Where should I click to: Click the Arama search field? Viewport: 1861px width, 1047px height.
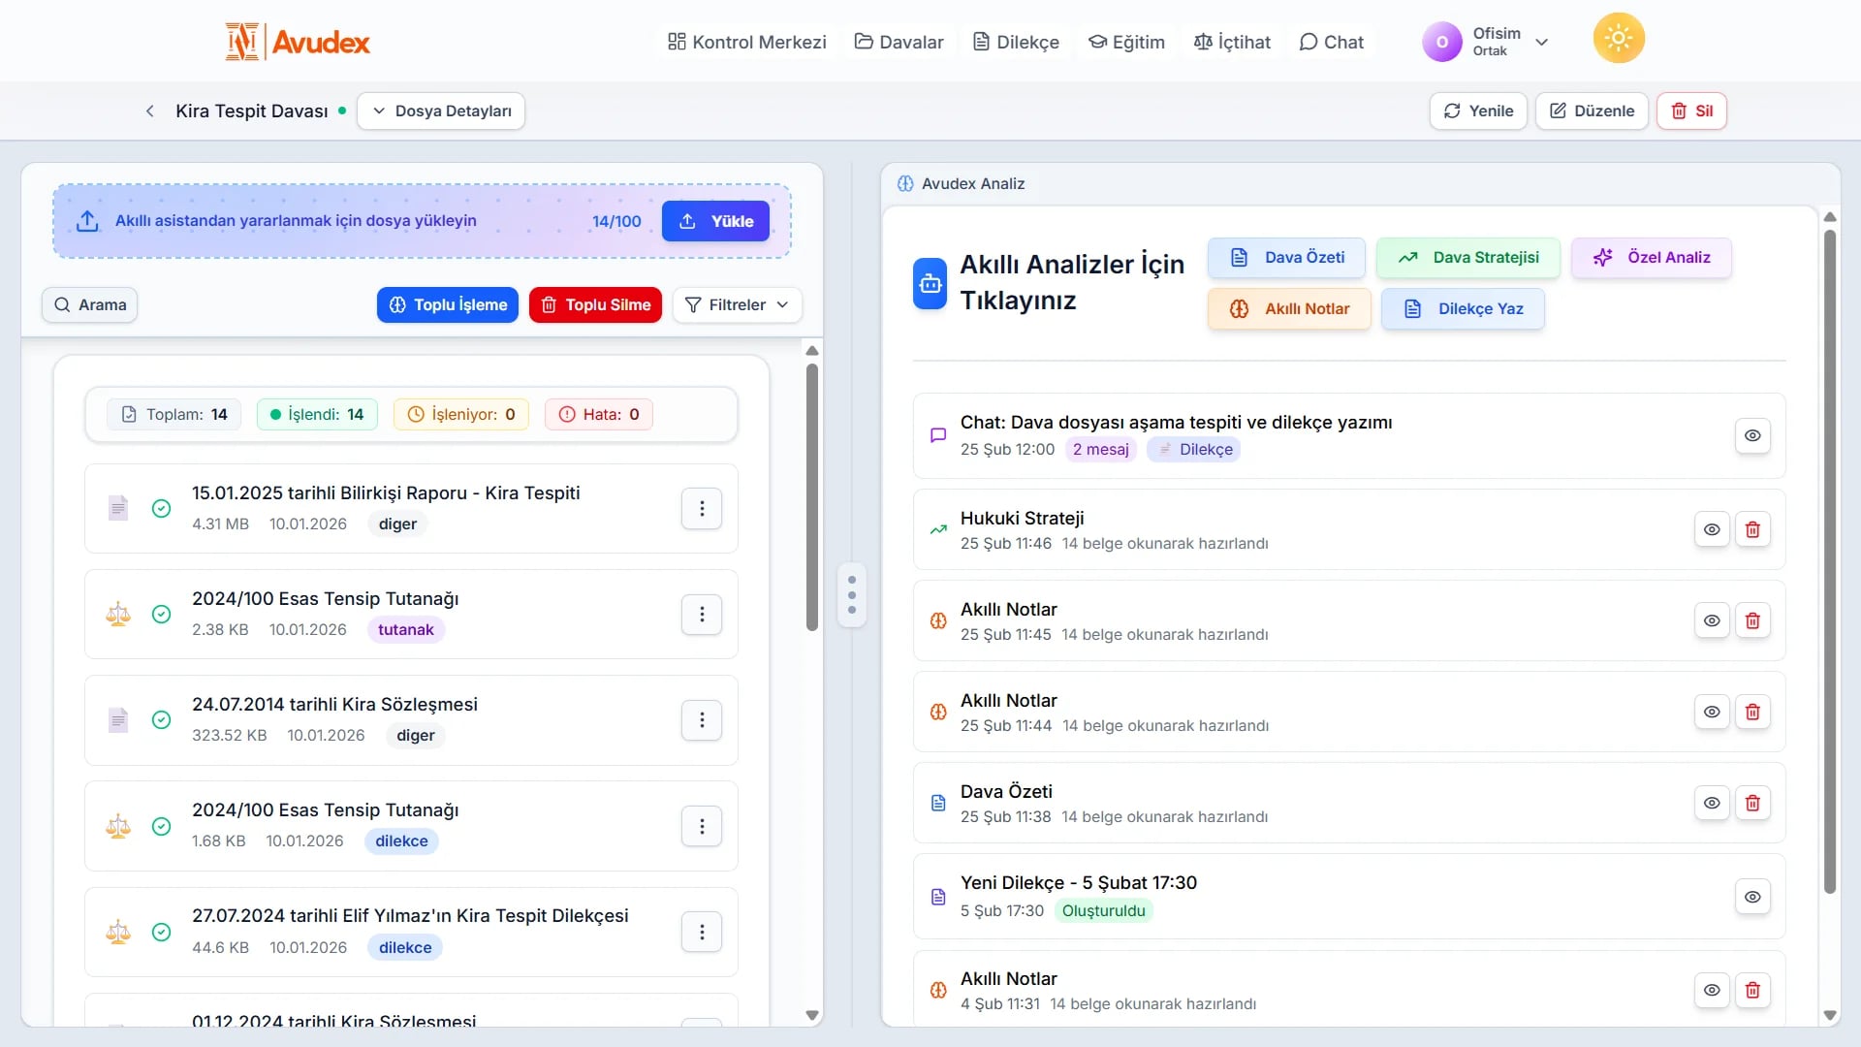(x=90, y=305)
